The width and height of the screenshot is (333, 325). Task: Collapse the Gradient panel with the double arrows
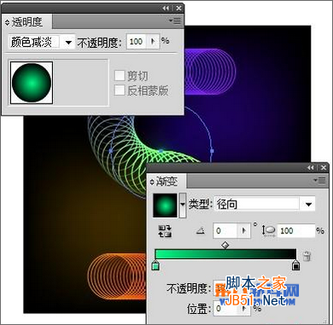pos(311,168)
